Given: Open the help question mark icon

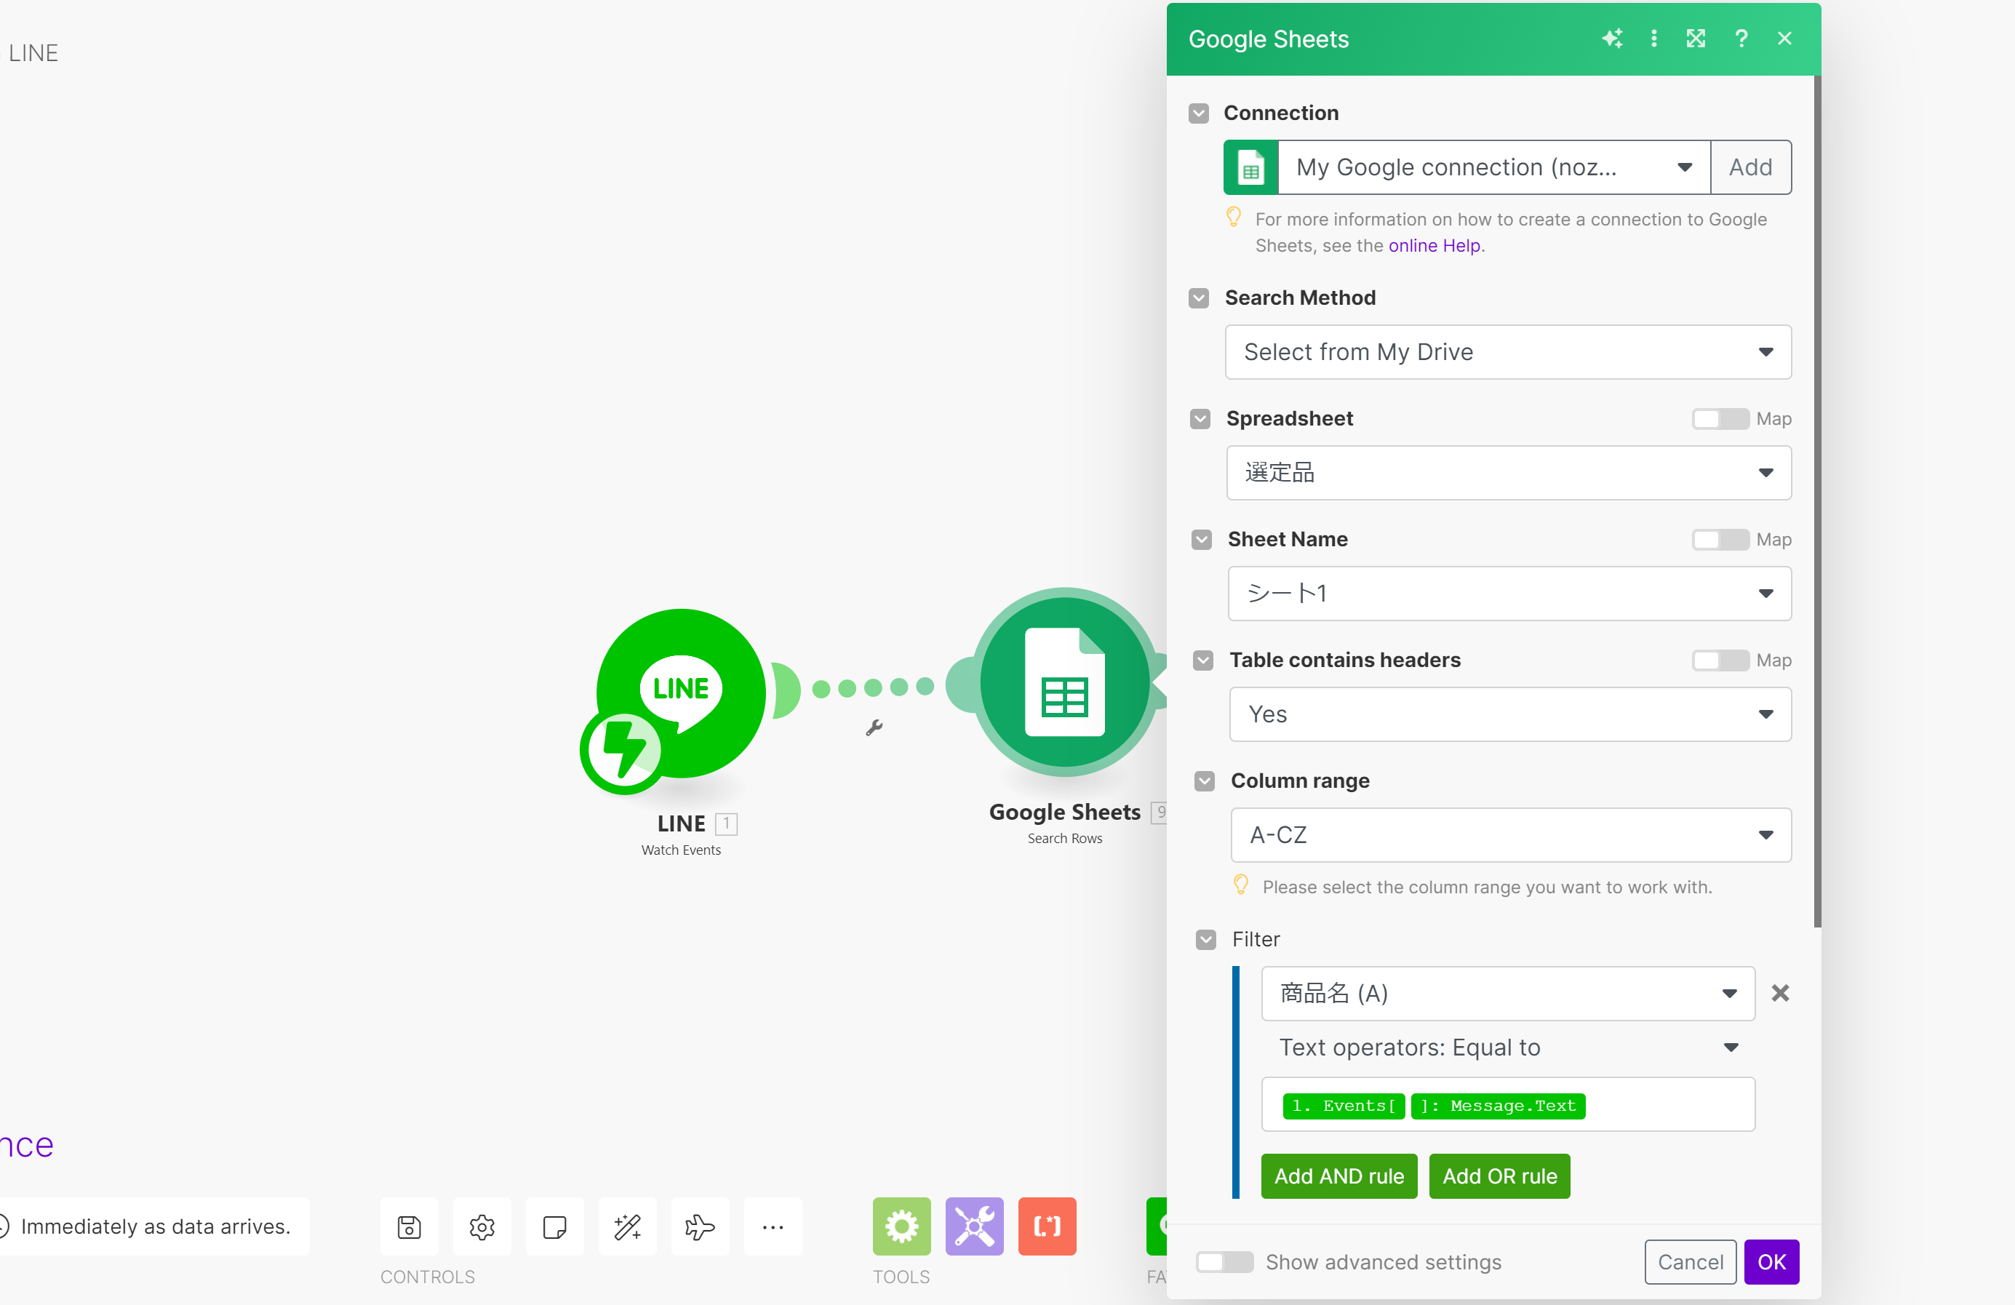Looking at the screenshot, I should coord(1741,39).
